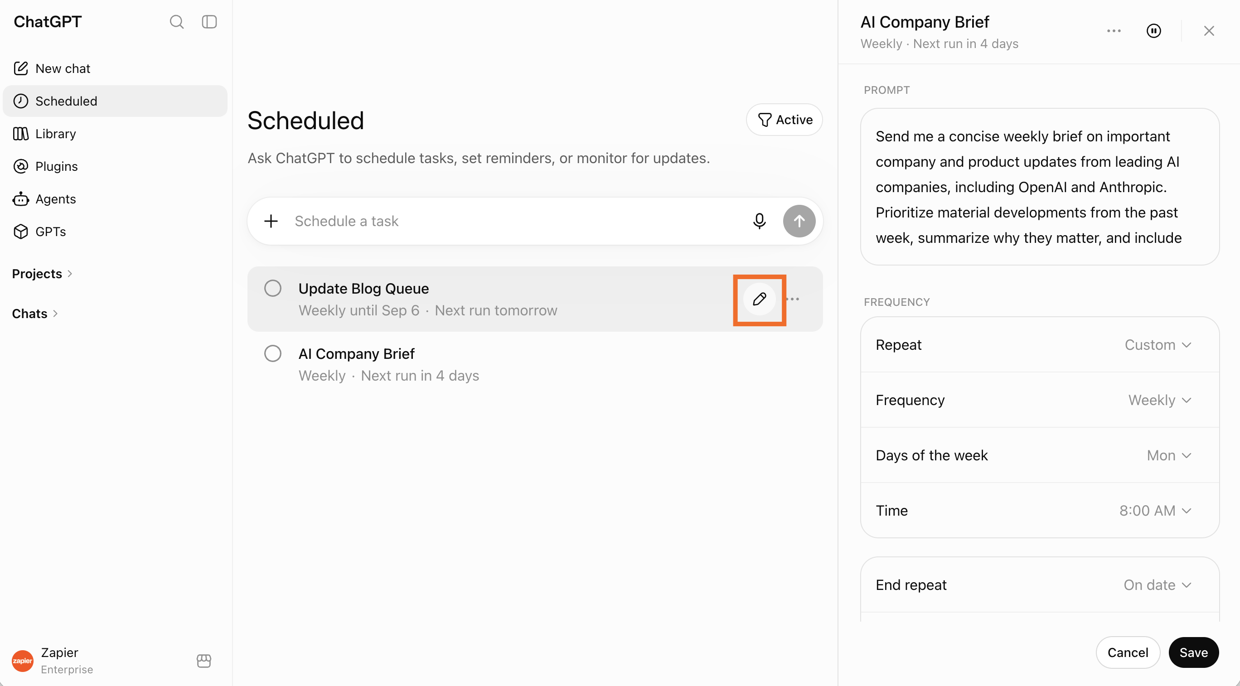Cancel editing the task
The image size is (1240, 686).
(1128, 652)
